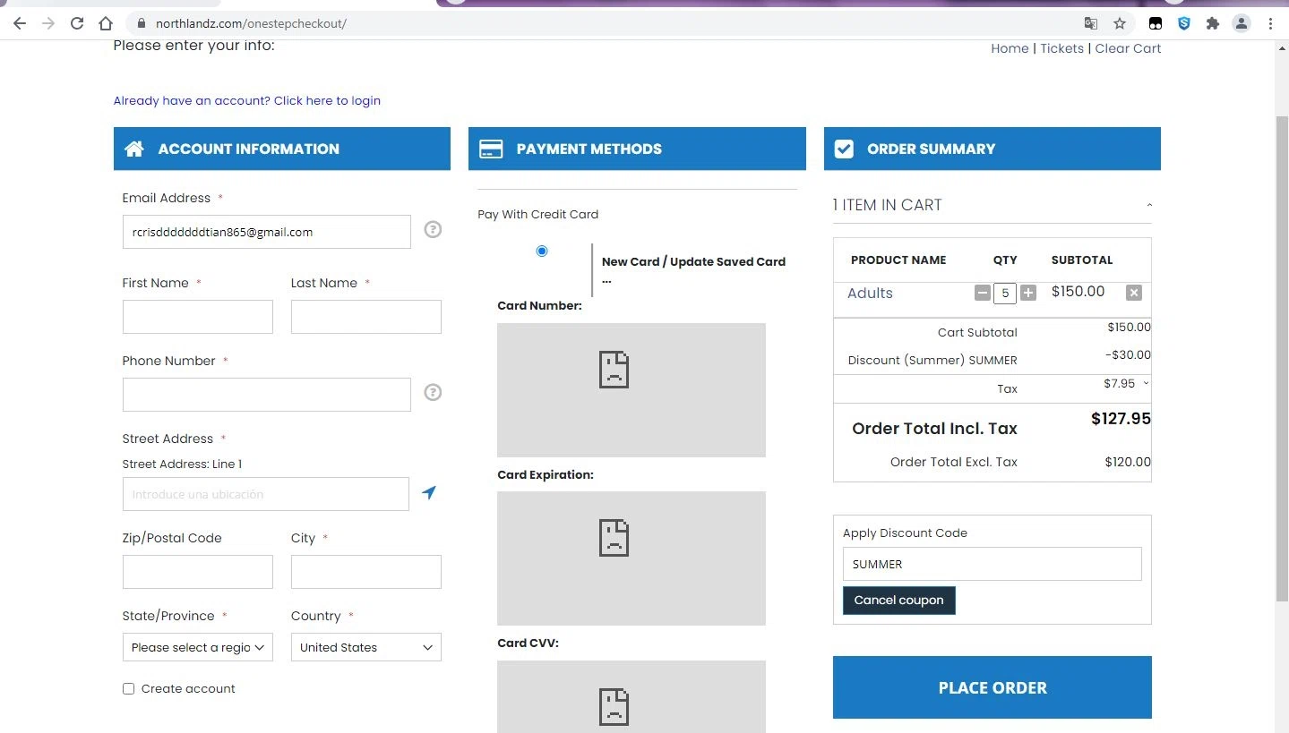The image size is (1289, 733).
Task: Click the browser address bar URL
Action: [251, 23]
